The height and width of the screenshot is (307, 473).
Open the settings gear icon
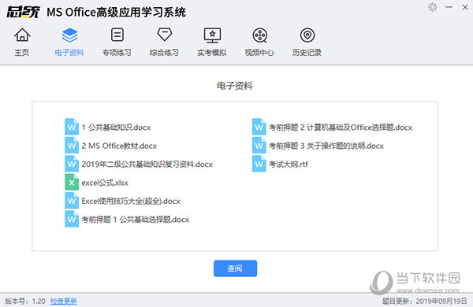[x=432, y=7]
